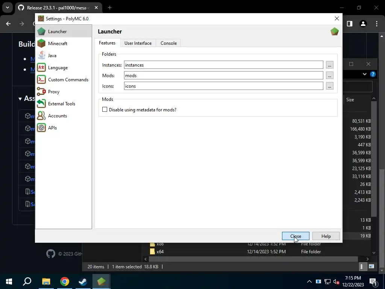
Task: Open the Accounts settings page
Action: [64, 116]
